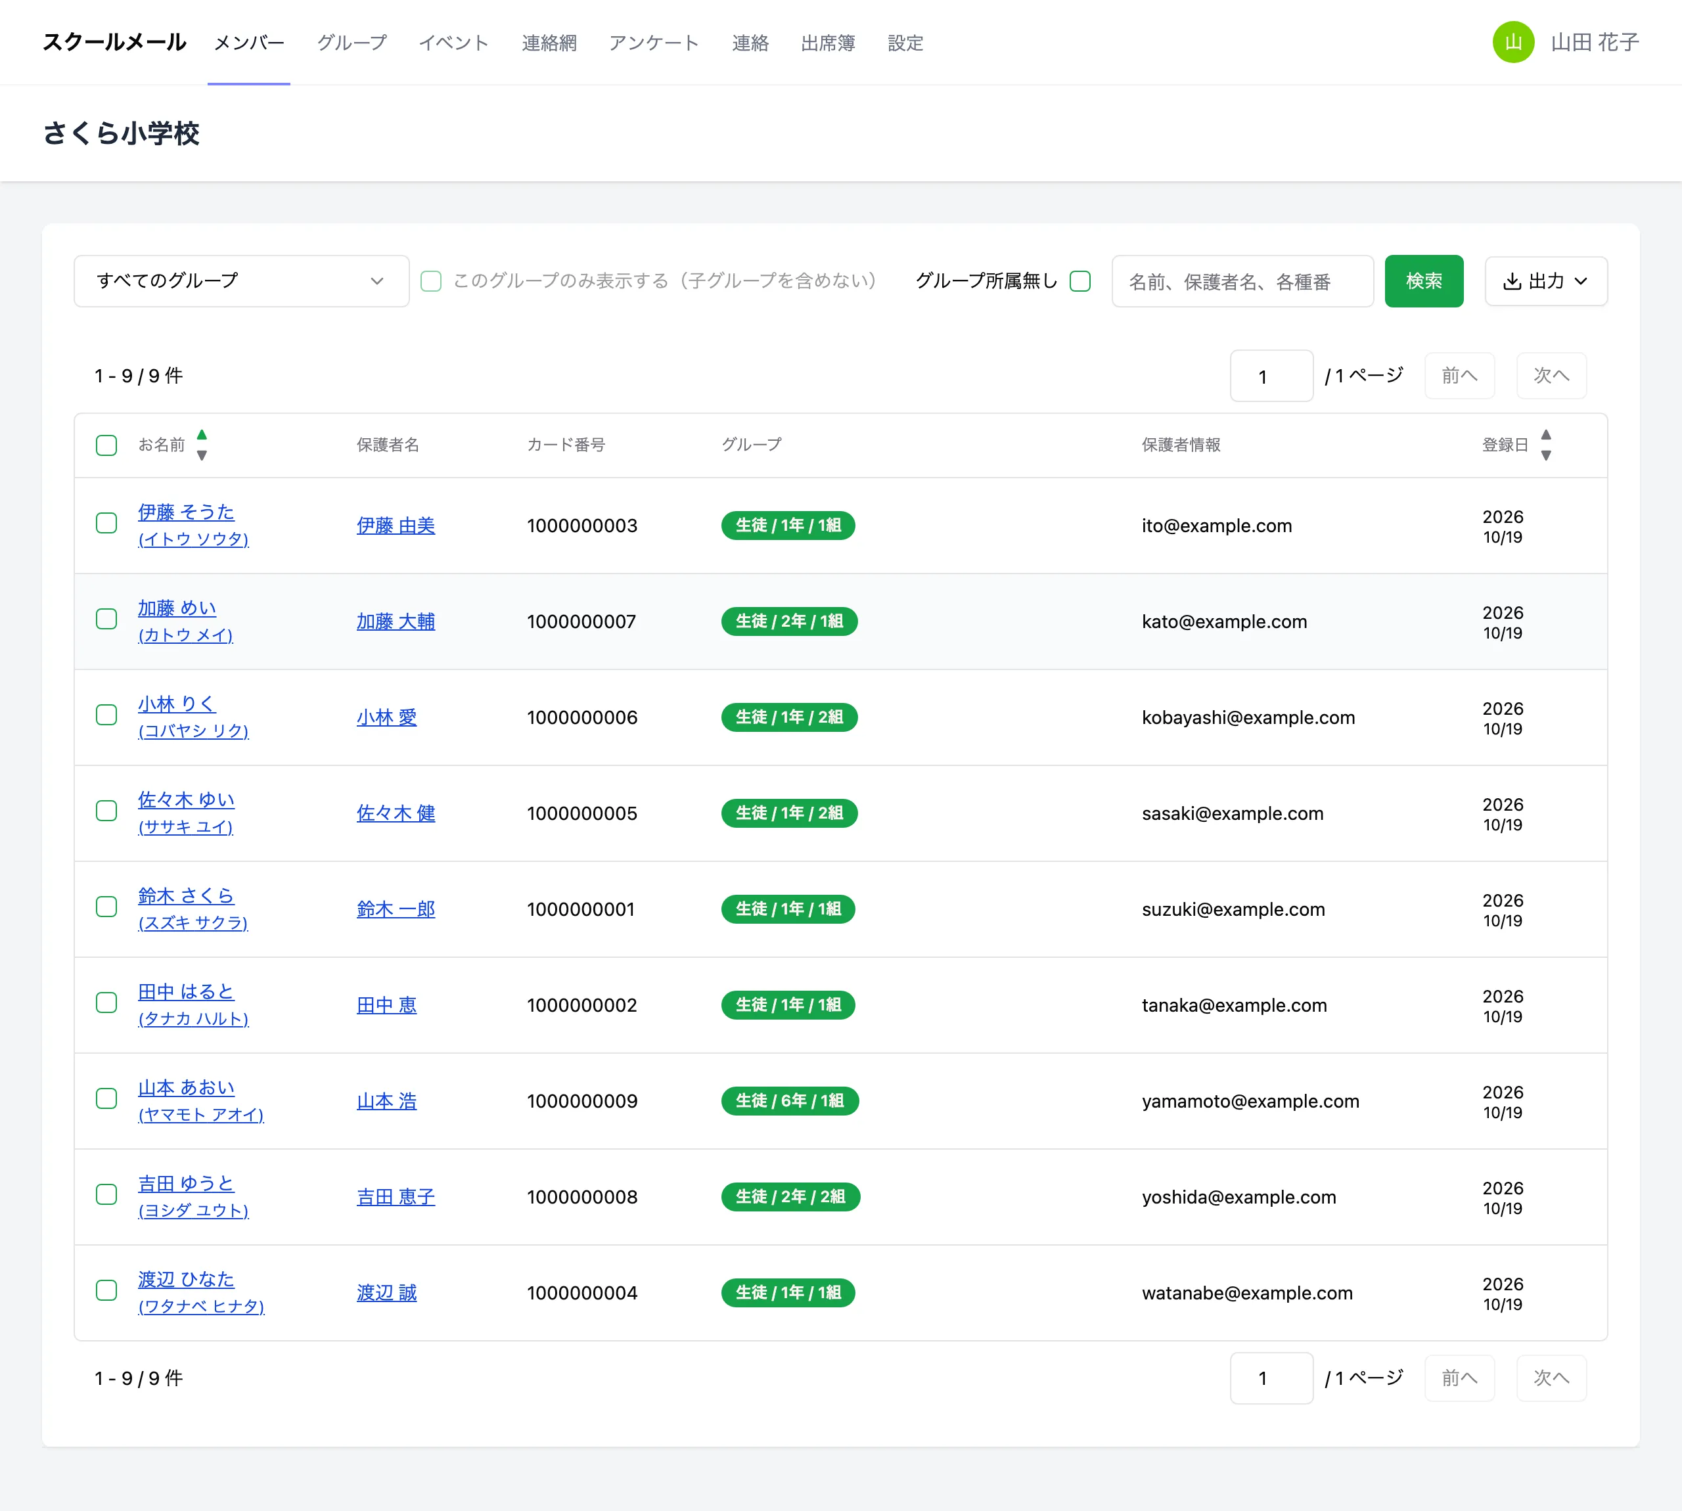This screenshot has height=1511, width=1682.
Task: Check the 山本 あおい row checkbox
Action: click(x=106, y=1098)
